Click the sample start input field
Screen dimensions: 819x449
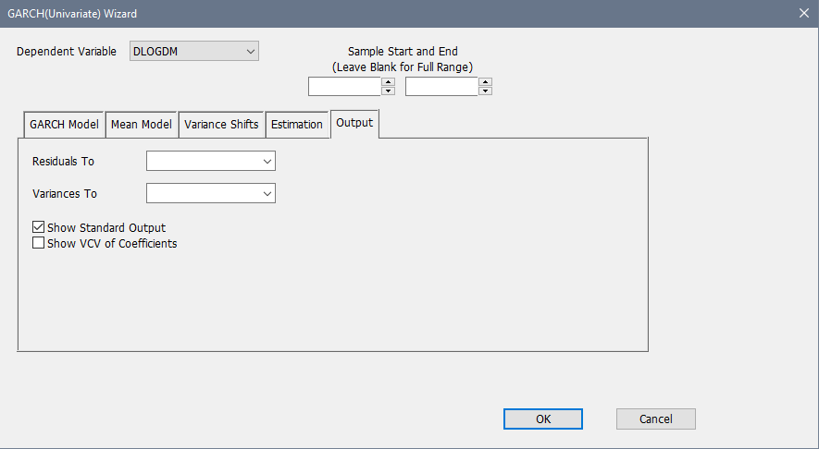click(344, 87)
